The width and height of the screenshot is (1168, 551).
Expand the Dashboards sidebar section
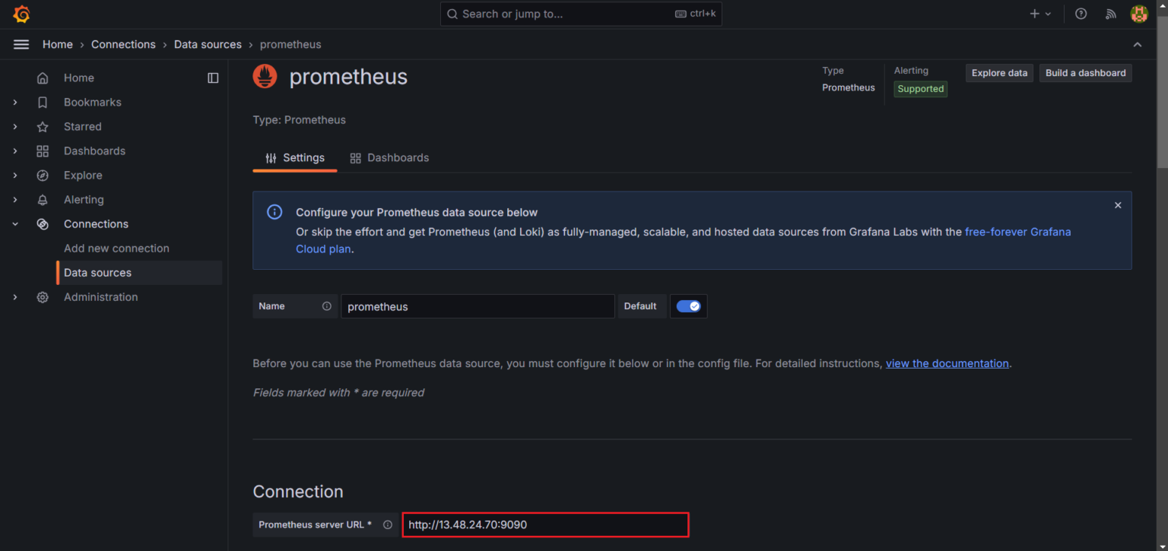[x=15, y=151]
